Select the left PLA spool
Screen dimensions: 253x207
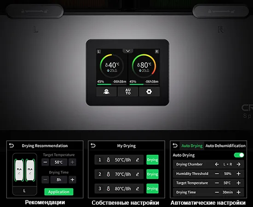pyautogui.click(x=19, y=170)
